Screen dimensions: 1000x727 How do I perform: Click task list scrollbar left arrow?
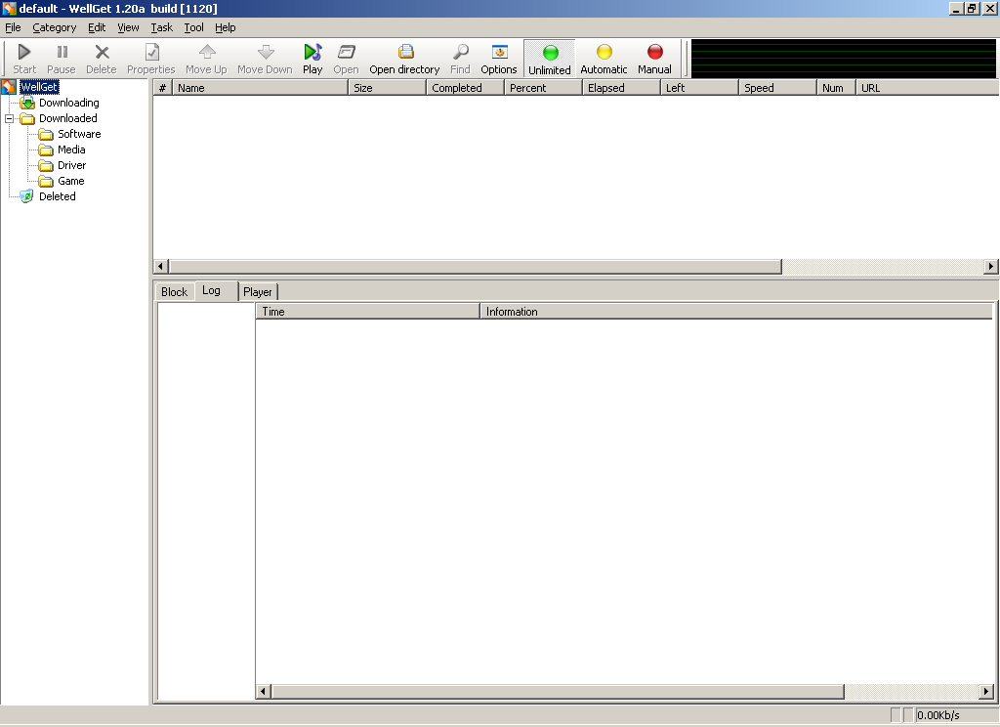click(x=161, y=266)
